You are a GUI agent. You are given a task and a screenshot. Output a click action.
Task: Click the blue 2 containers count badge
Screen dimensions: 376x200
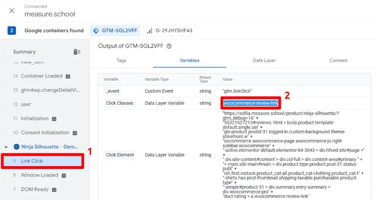[12, 31]
